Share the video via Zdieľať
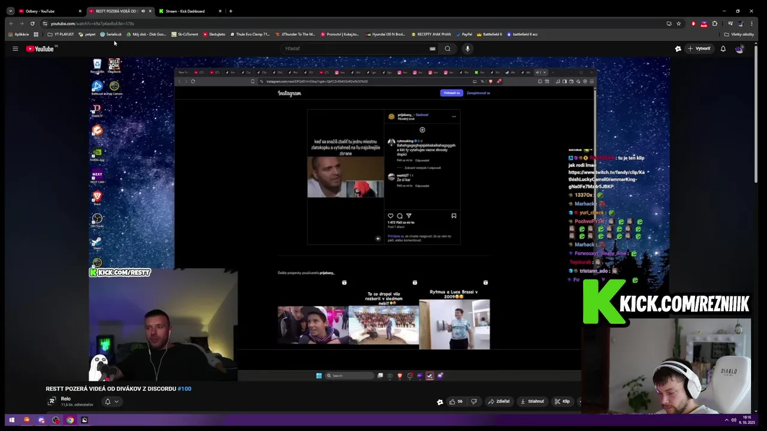Image resolution: width=767 pixels, height=431 pixels. (499, 401)
